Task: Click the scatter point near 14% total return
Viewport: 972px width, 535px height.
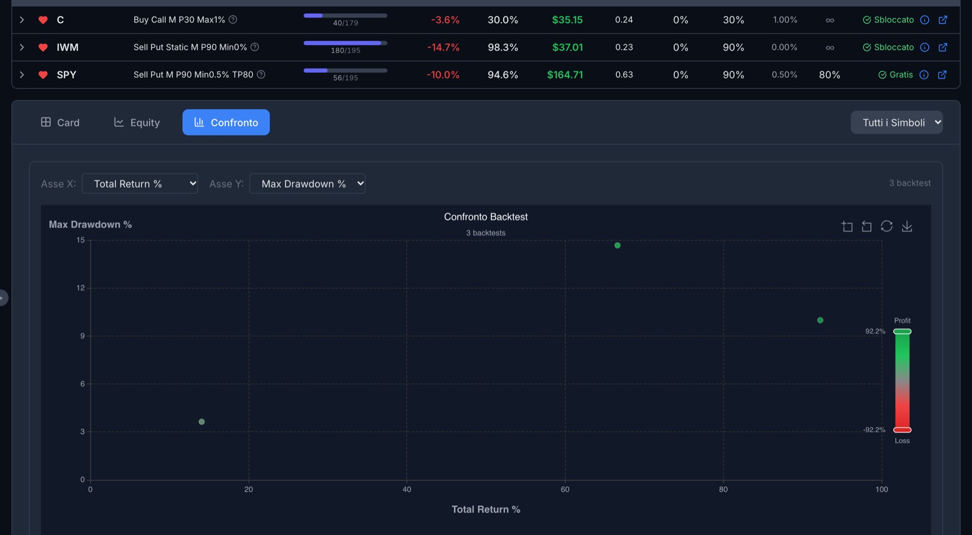Action: 202,422
